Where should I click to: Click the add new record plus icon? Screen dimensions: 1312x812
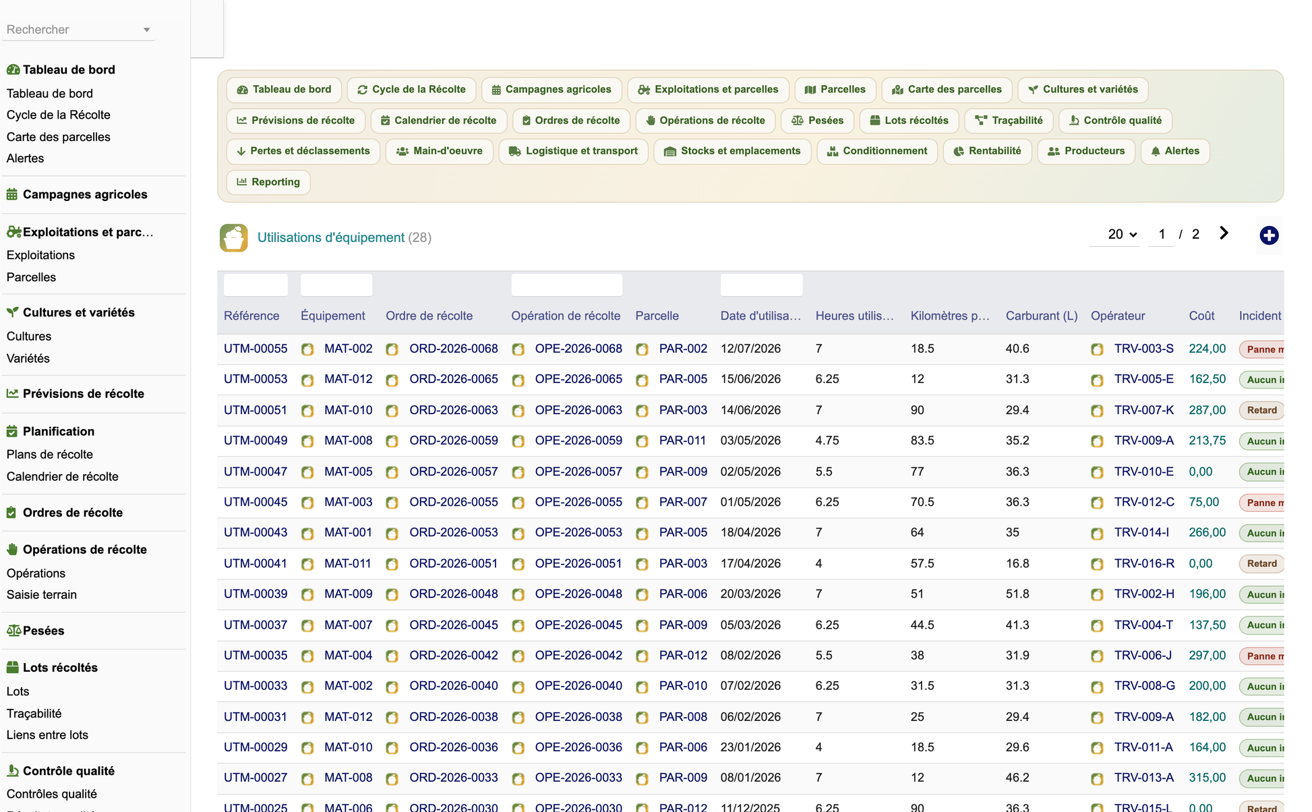1269,235
